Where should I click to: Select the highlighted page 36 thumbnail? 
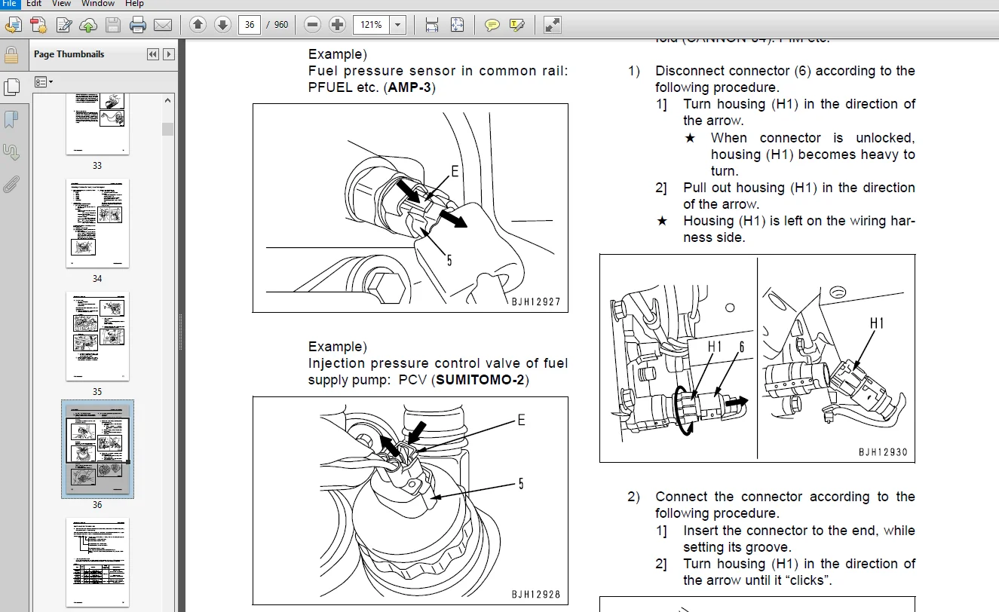pos(97,449)
